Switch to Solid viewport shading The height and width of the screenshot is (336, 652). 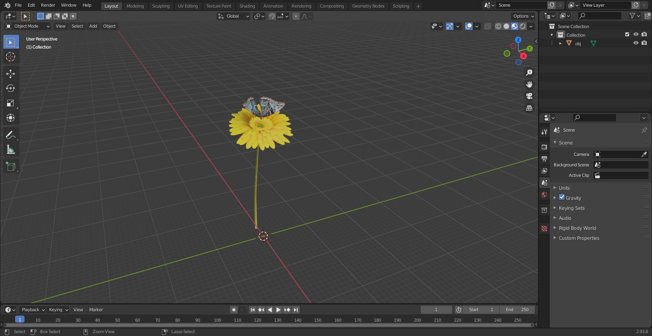point(506,26)
